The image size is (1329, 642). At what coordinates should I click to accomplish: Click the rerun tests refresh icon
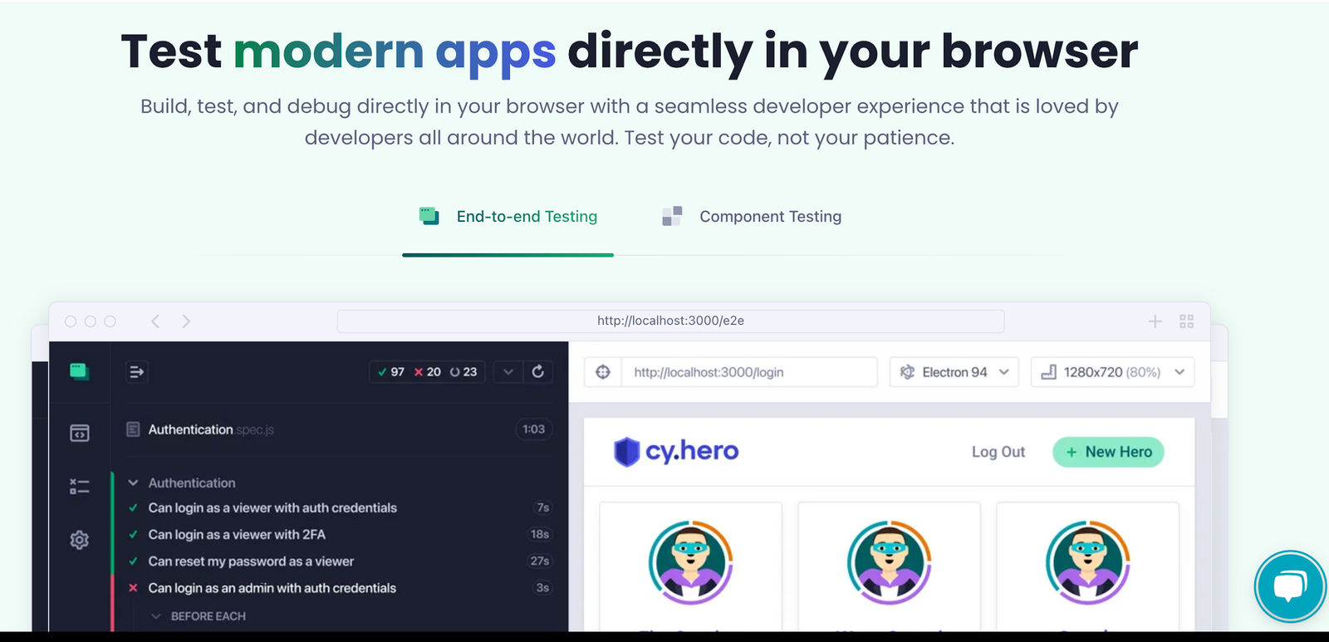point(538,372)
